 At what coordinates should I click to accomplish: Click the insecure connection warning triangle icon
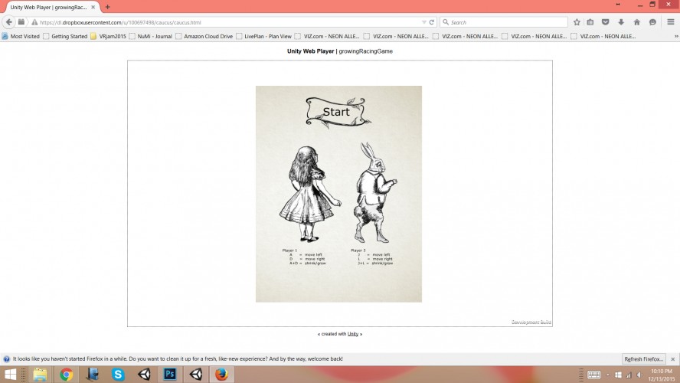click(x=34, y=22)
